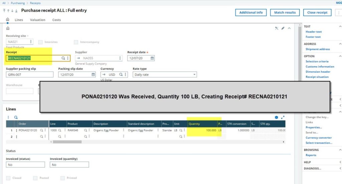The height and width of the screenshot is (184, 342).
Task: Toggle the Intercompany checkbox
Action: (76, 42)
